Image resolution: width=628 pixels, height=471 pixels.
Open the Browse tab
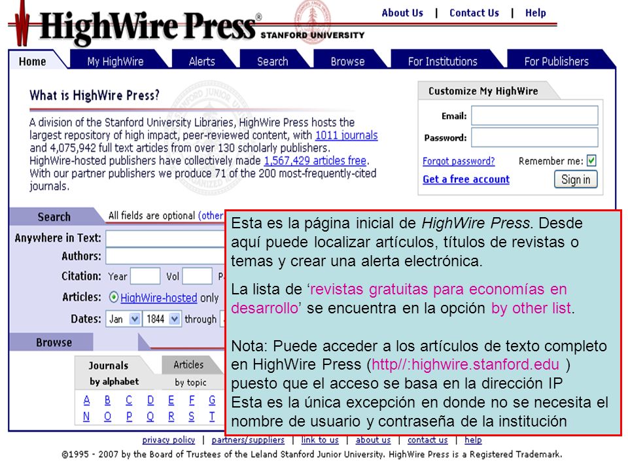pyautogui.click(x=347, y=61)
